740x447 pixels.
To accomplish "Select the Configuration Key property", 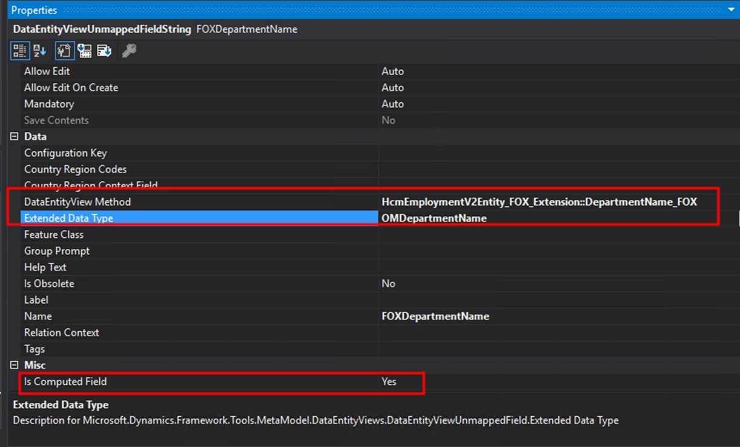I will 65,153.
